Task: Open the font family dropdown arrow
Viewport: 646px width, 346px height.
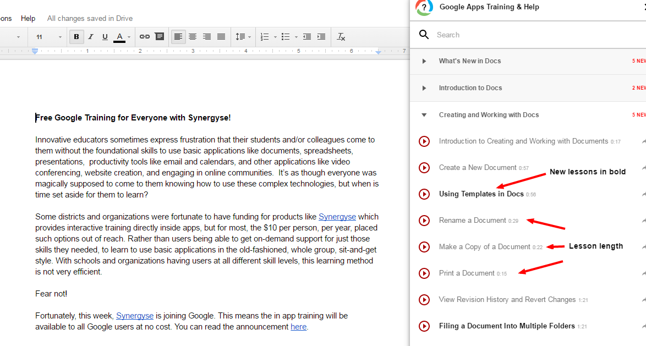Action: tap(18, 37)
